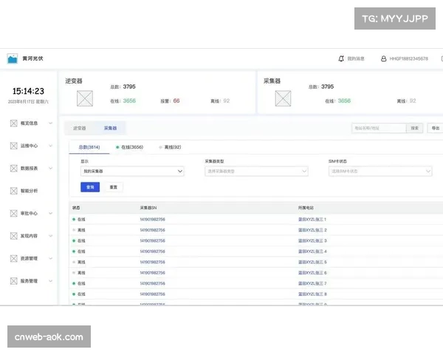Screen dimensions: 443x355
Task: Click the 电站名称/地址 search field
Action: (x=378, y=128)
